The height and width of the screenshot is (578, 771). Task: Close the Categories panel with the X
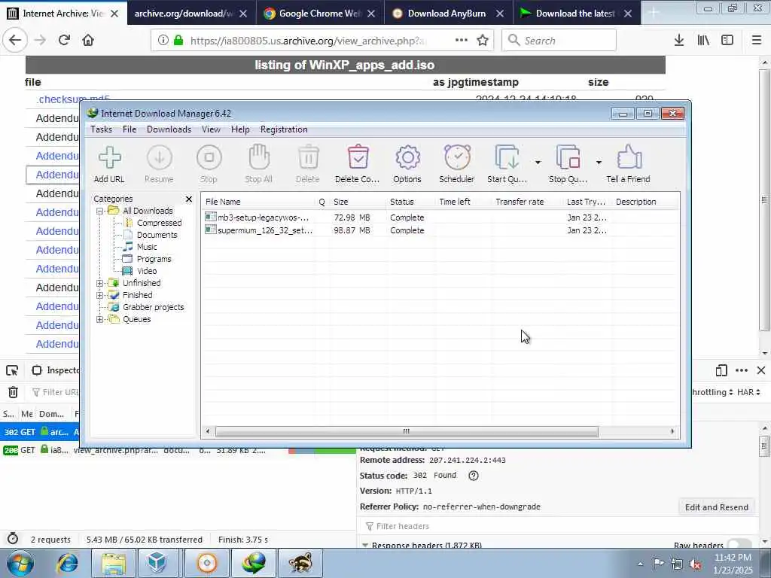(x=189, y=199)
